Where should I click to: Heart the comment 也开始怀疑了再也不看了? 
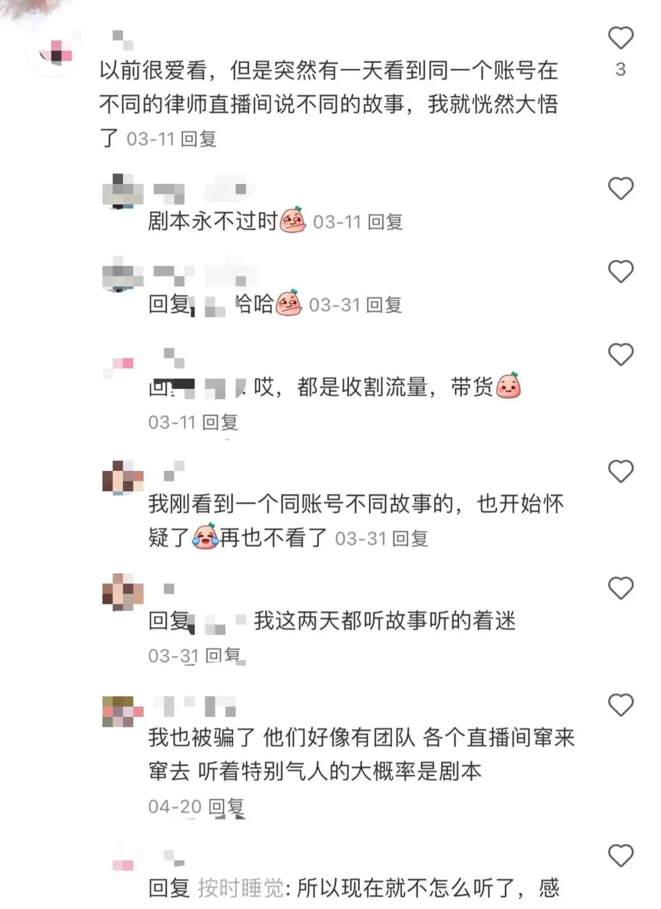point(620,472)
